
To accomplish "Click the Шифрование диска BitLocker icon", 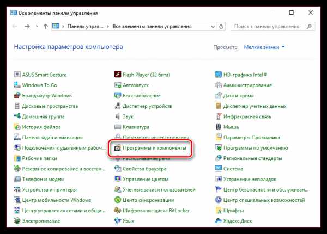I will click(x=118, y=211).
